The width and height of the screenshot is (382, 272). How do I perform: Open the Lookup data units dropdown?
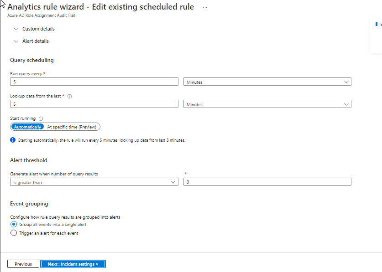click(267, 104)
